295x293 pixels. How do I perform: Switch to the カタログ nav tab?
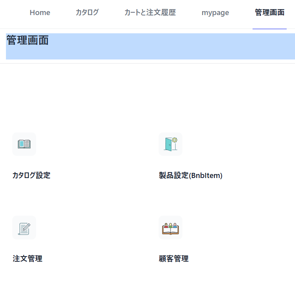pos(87,13)
